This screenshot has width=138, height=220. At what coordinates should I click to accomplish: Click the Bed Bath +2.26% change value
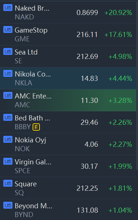tap(120, 122)
